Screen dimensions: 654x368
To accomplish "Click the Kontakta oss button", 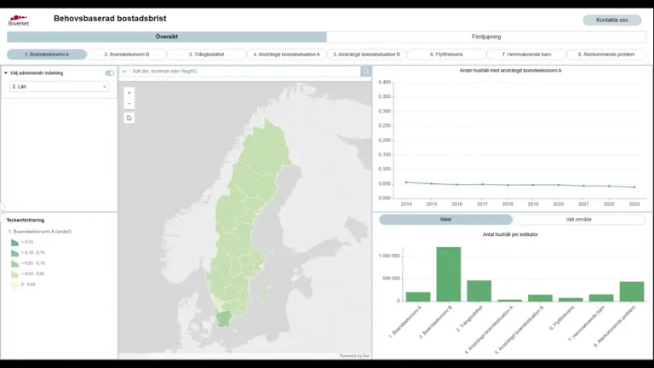I will (611, 20).
